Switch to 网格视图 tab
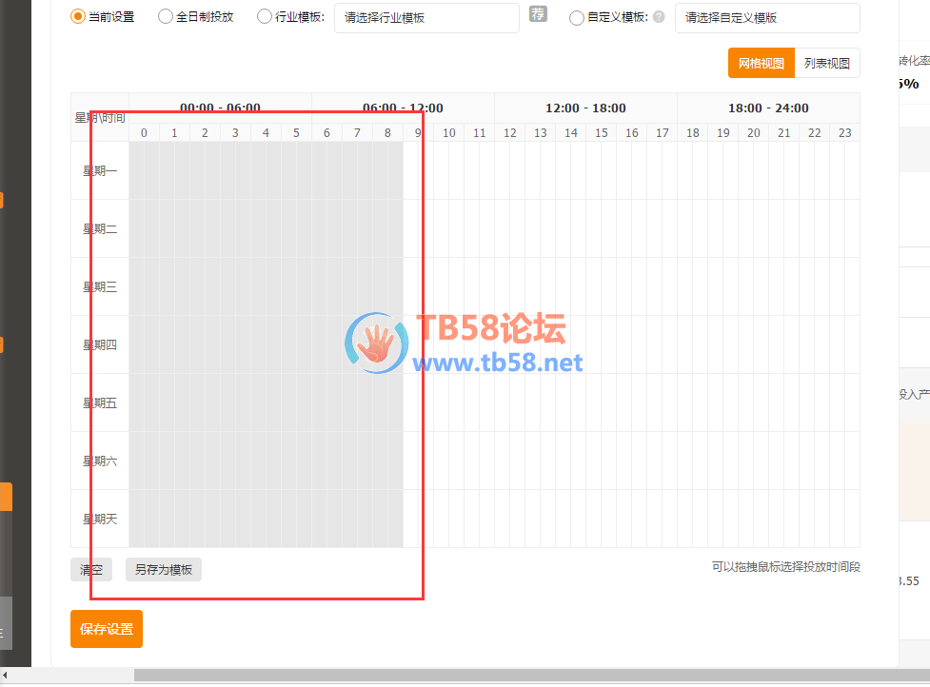This screenshot has width=930, height=687. (761, 64)
